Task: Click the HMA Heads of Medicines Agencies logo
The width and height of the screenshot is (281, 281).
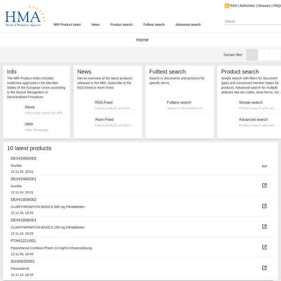Action: point(25,16)
